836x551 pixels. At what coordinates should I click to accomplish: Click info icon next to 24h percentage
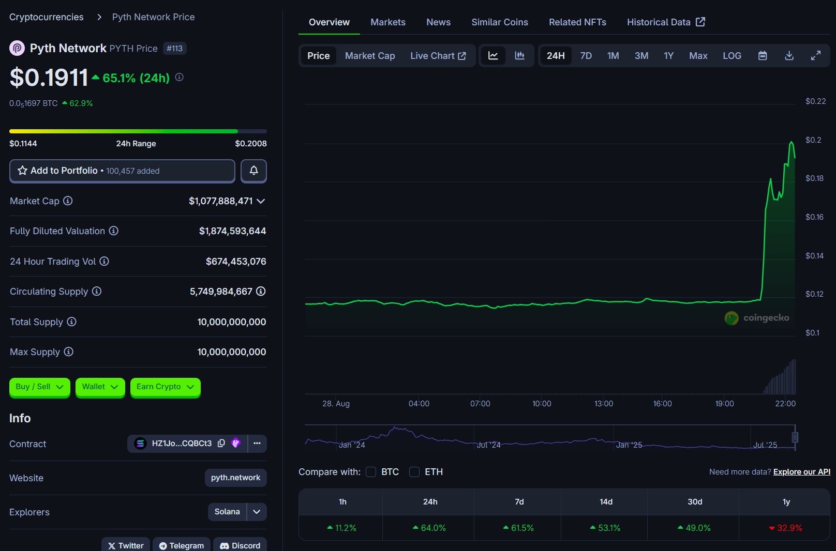point(179,77)
